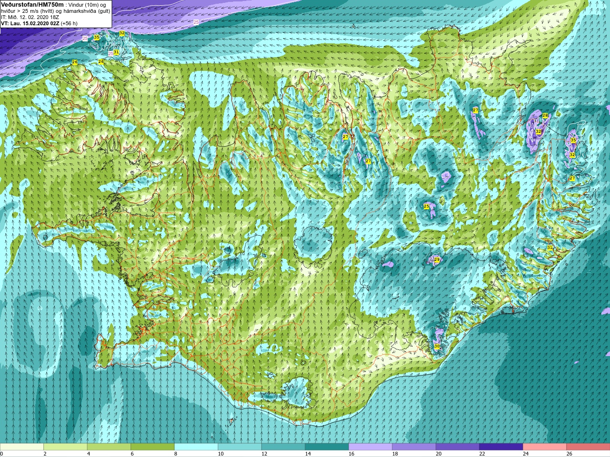Click the legend tick label "4"

coord(89,454)
